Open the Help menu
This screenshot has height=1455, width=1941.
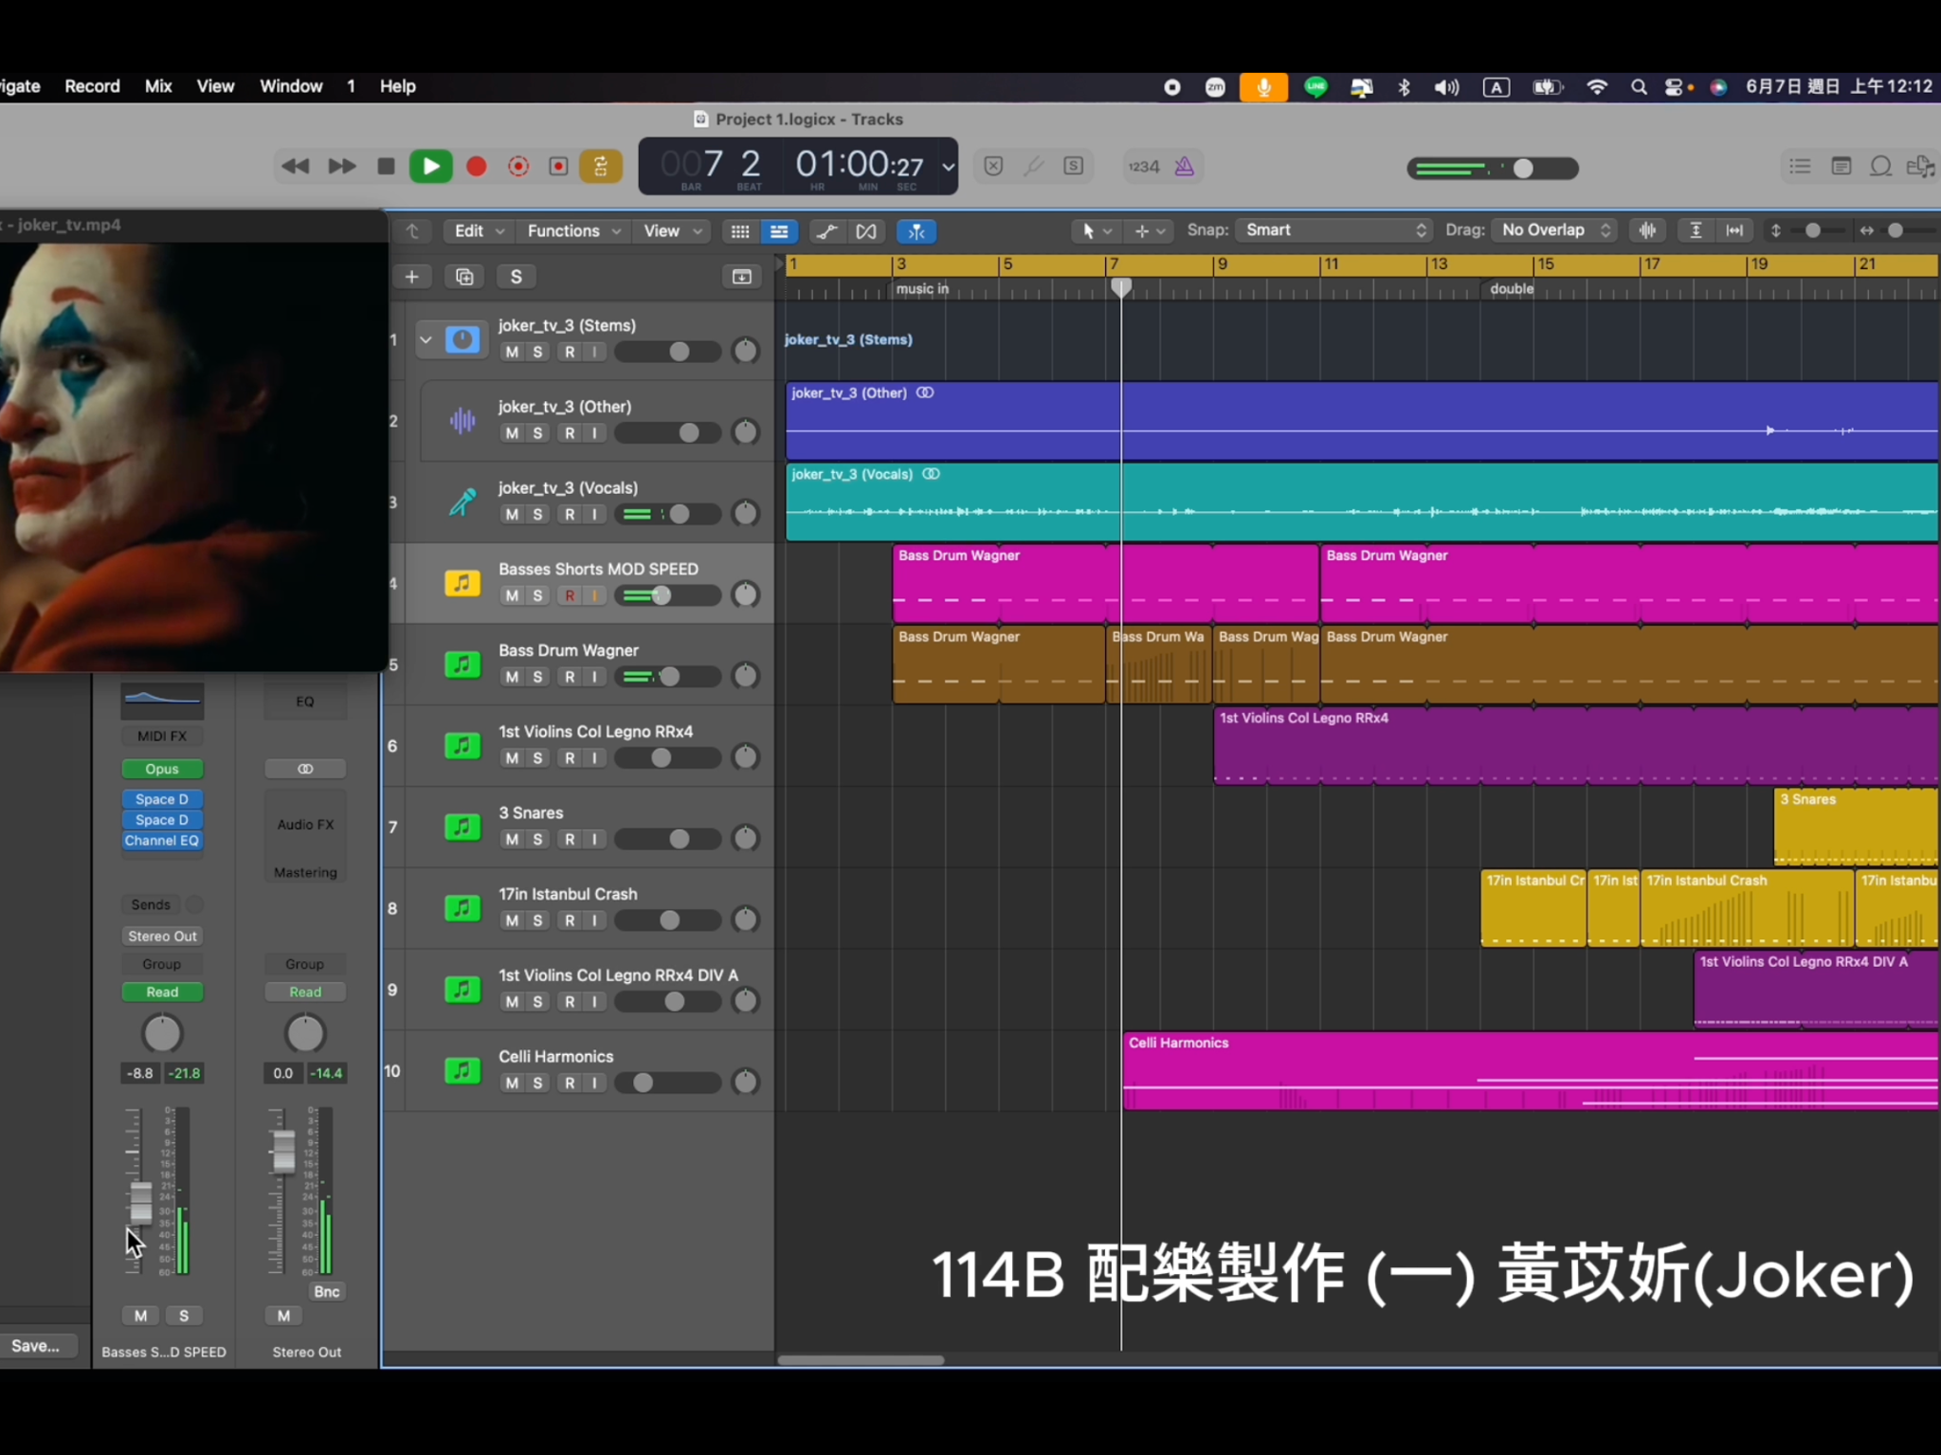pyautogui.click(x=398, y=86)
